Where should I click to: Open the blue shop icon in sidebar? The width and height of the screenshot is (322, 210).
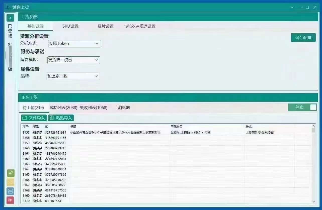(11, 191)
